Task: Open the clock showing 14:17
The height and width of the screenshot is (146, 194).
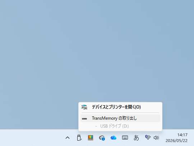Action: coord(183,135)
